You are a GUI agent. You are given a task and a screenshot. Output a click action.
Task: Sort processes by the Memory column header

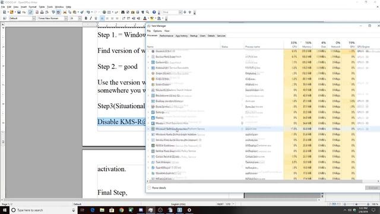click(306, 45)
